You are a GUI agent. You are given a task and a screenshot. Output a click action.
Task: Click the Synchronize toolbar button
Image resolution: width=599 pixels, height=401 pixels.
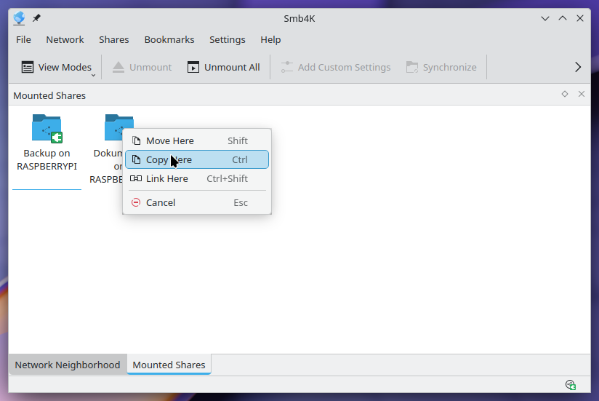tap(441, 67)
